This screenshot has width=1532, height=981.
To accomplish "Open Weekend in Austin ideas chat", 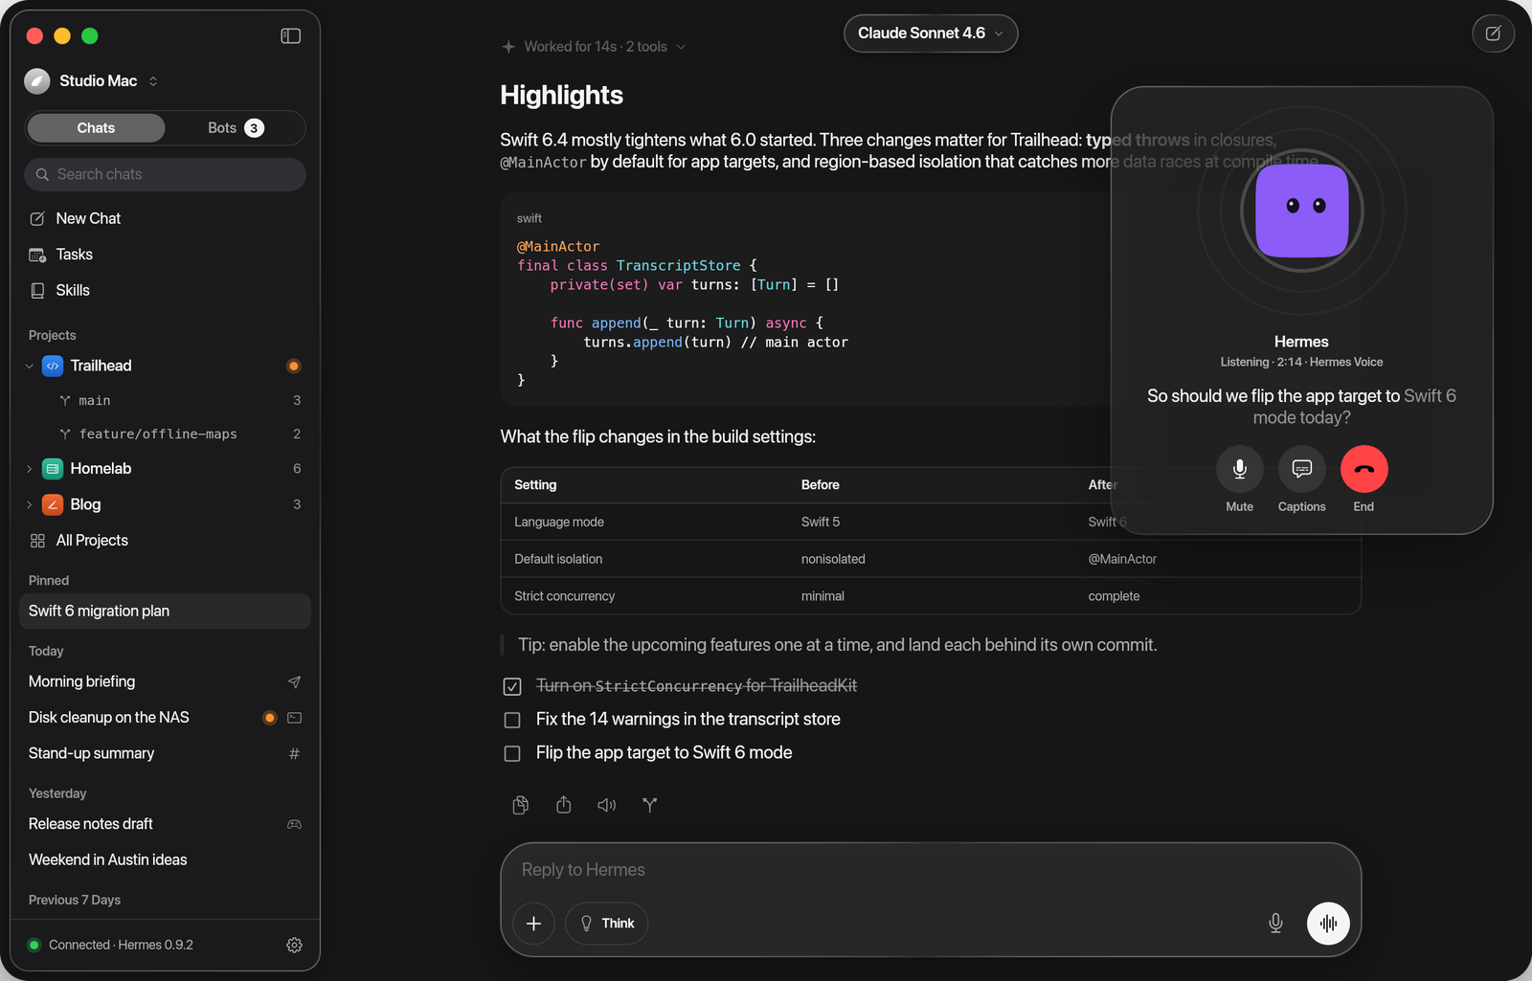I will click(165, 859).
